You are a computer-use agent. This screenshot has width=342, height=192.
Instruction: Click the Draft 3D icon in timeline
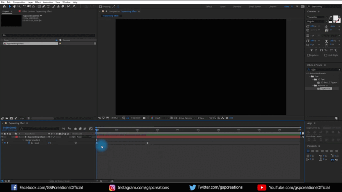click(x=70, y=129)
